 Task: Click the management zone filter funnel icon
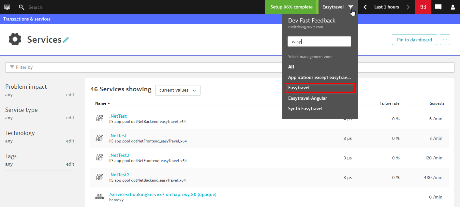(x=351, y=7)
